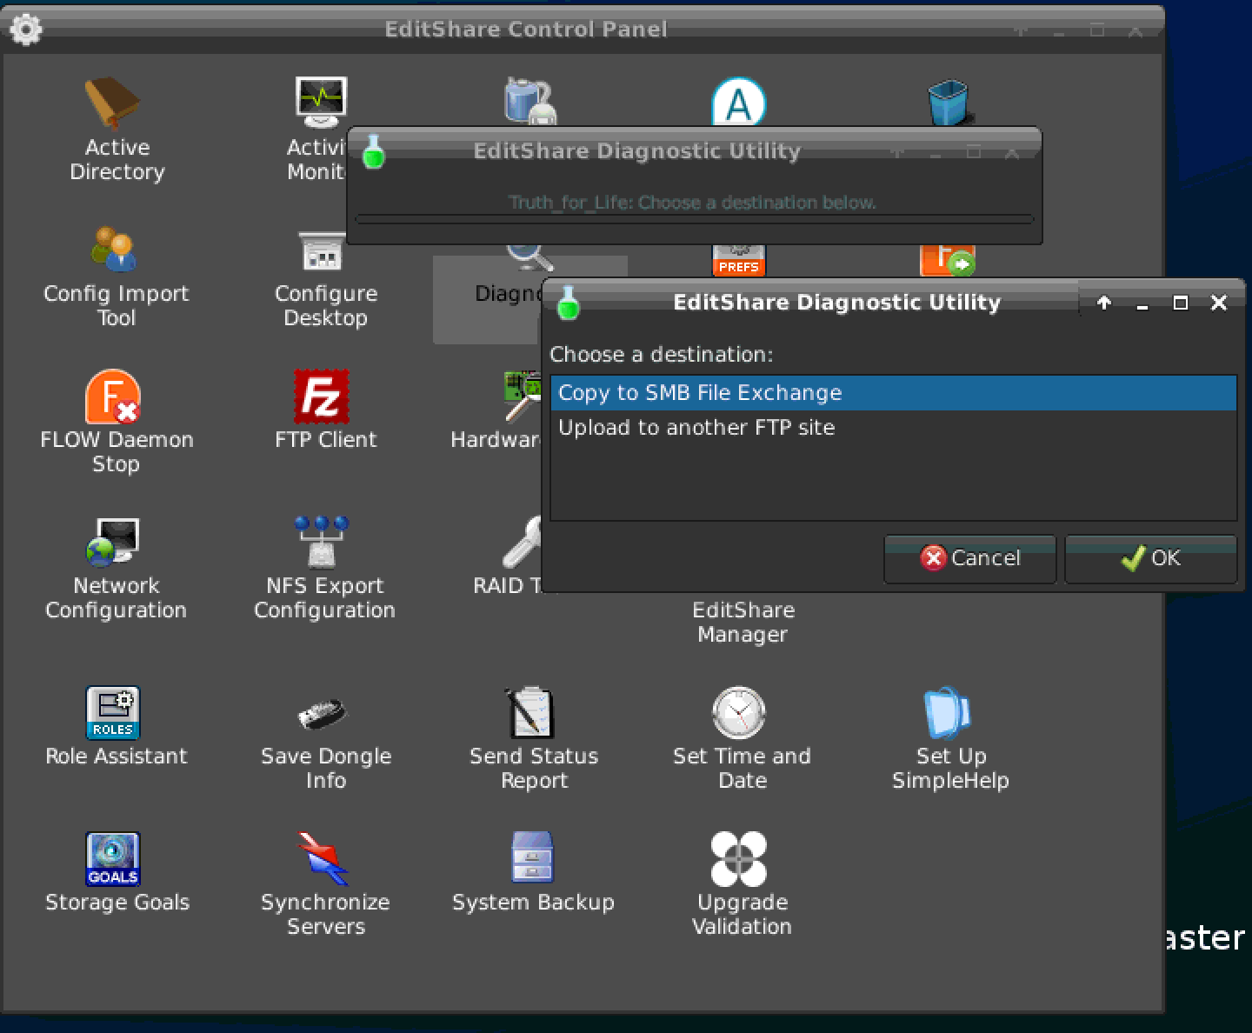Click the Save Dongle Info icon
The height and width of the screenshot is (1033, 1252).
point(322,715)
